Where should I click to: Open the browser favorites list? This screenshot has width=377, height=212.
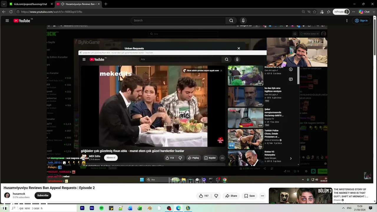pos(329,12)
